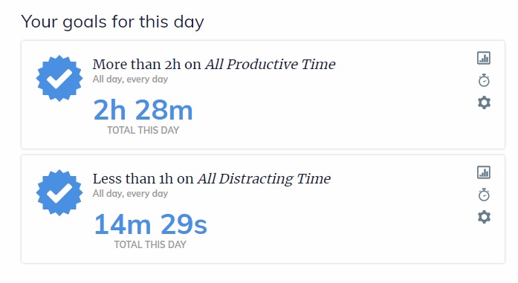
Task: Click checkmark badge on Productive Time goal
Action: click(59, 78)
